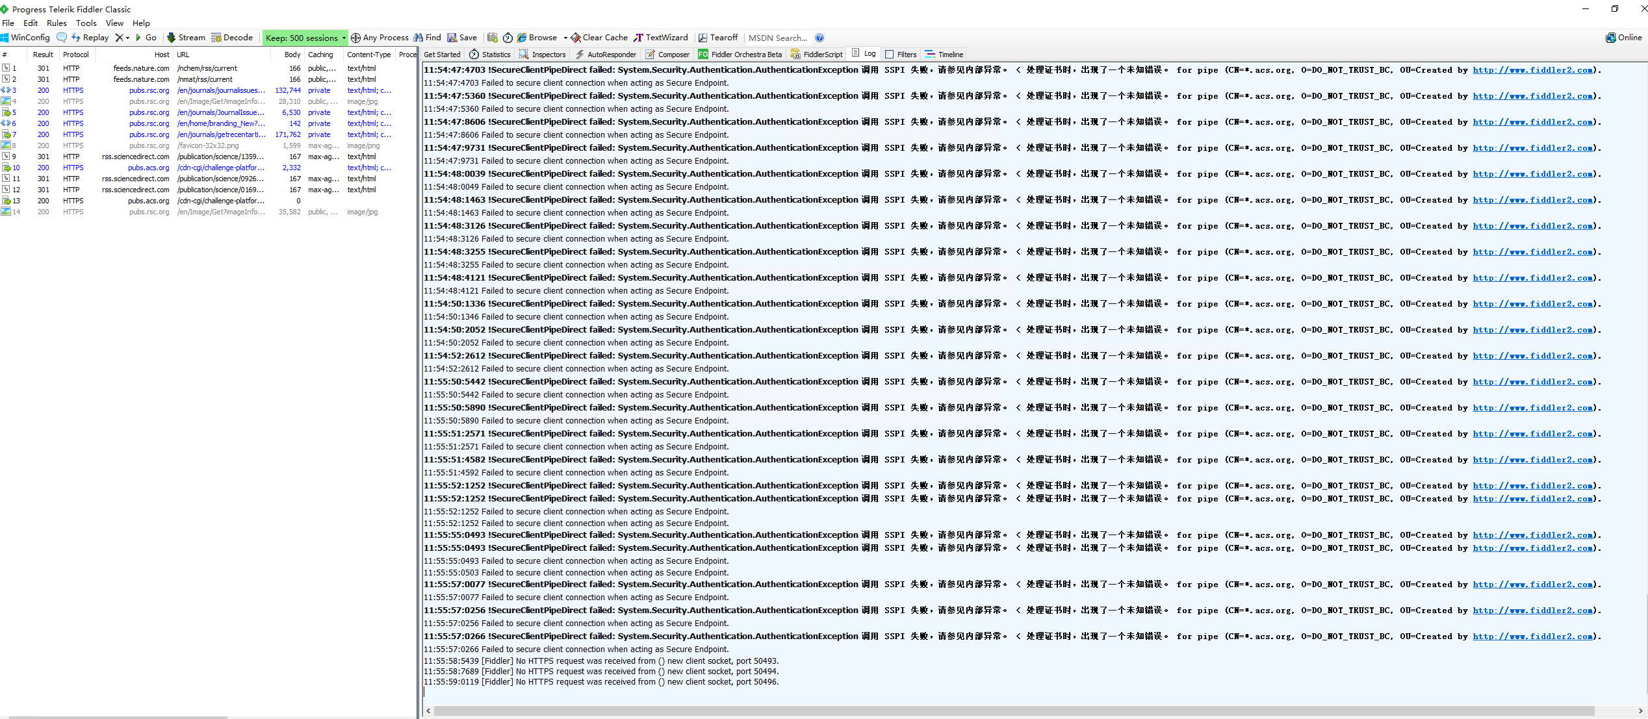Open the Rules menu
Viewport: 1648px width, 719px height.
click(57, 23)
